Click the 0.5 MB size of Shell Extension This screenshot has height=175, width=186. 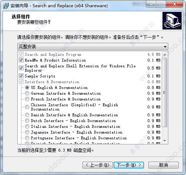154,68
